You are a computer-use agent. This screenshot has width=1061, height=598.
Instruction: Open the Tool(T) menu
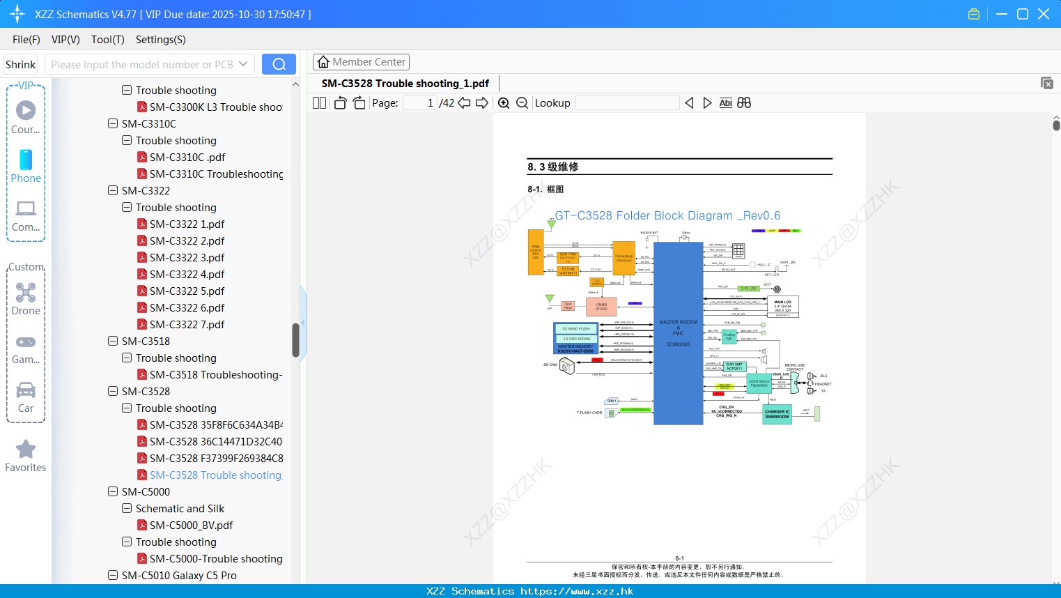108,40
